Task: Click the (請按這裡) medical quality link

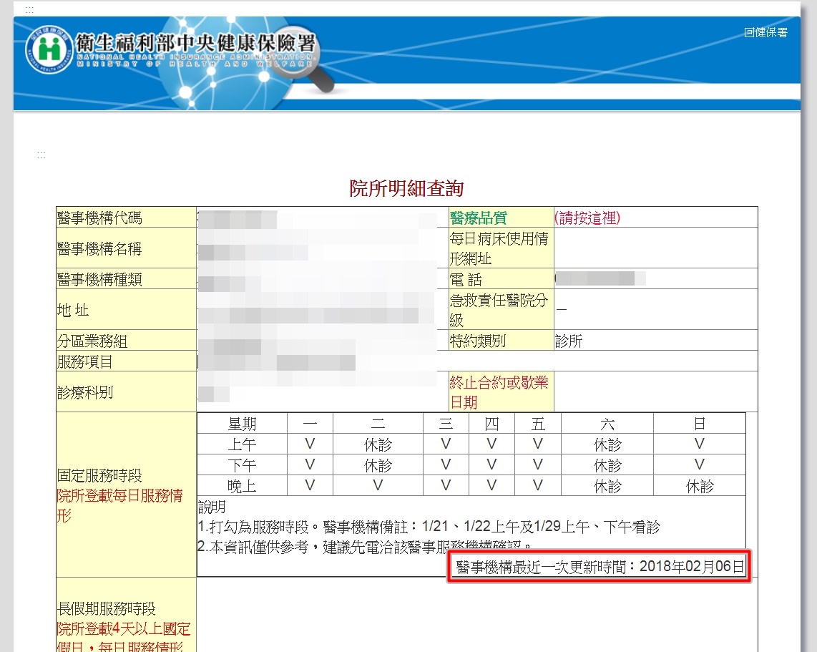Action: [587, 218]
